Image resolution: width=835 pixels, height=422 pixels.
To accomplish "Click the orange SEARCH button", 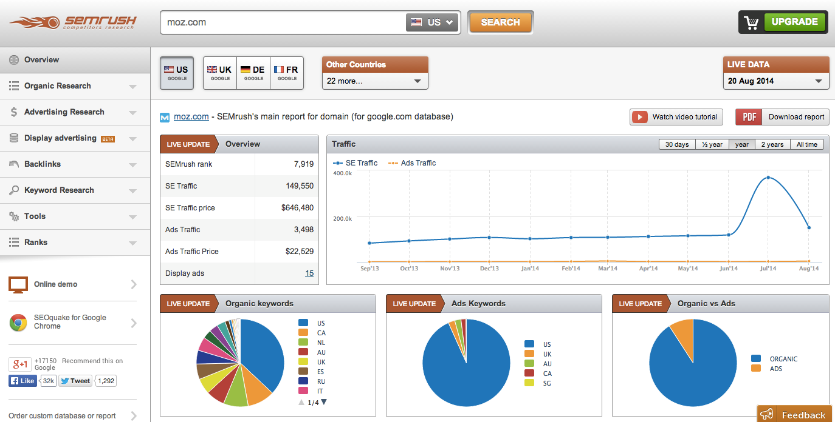I will click(x=501, y=22).
